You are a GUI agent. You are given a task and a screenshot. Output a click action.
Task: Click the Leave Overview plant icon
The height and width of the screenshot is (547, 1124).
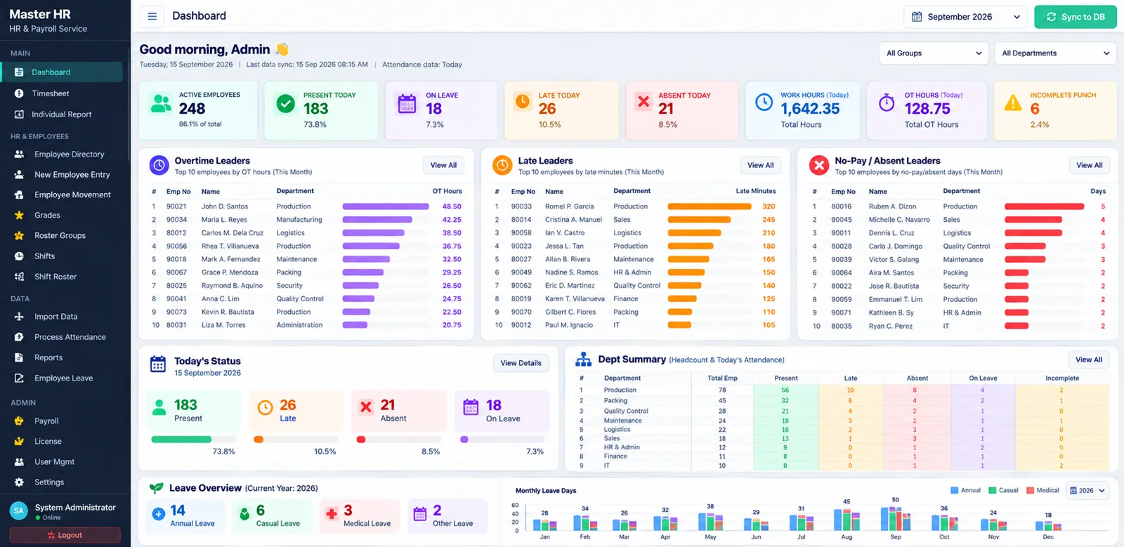[x=157, y=488]
